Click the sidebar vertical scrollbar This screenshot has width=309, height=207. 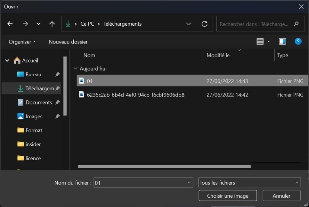click(65, 86)
